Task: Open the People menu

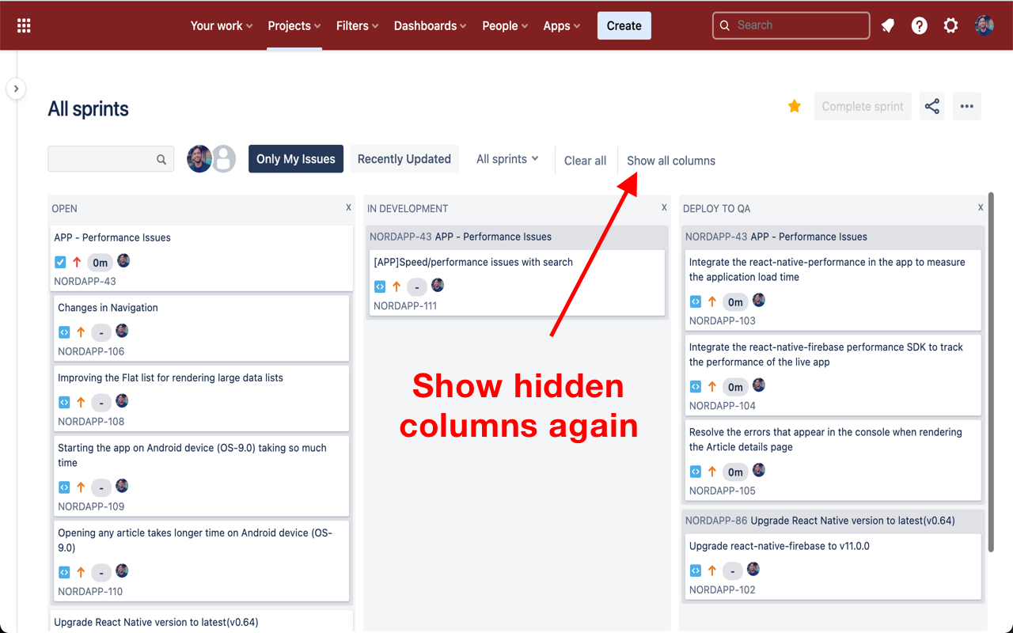Action: [504, 25]
